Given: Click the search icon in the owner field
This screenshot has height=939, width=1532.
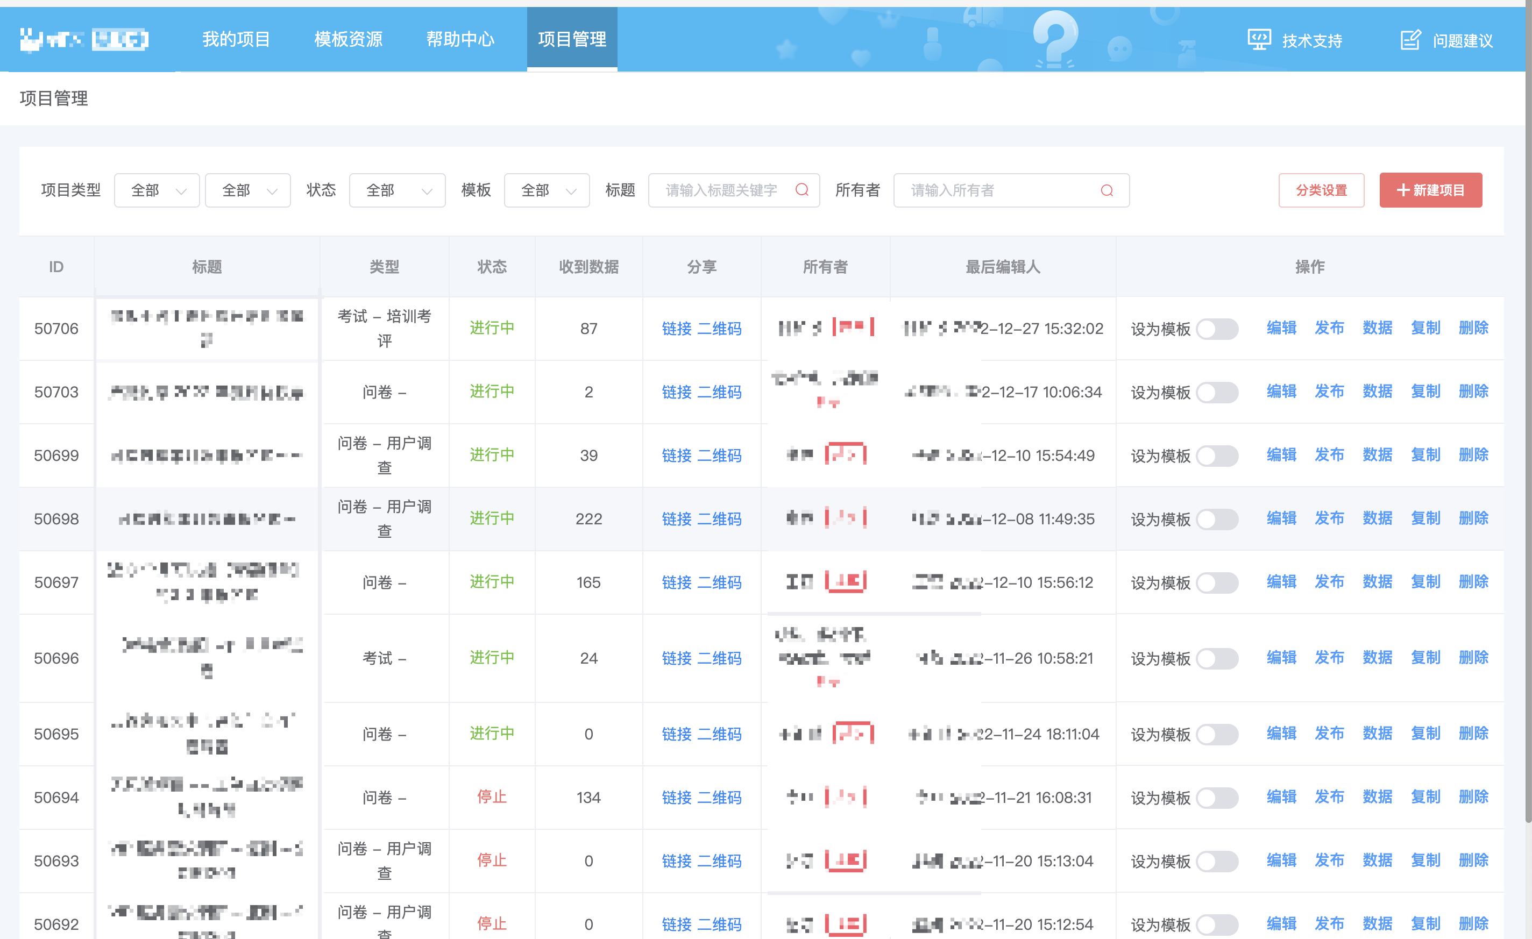Looking at the screenshot, I should (1107, 190).
